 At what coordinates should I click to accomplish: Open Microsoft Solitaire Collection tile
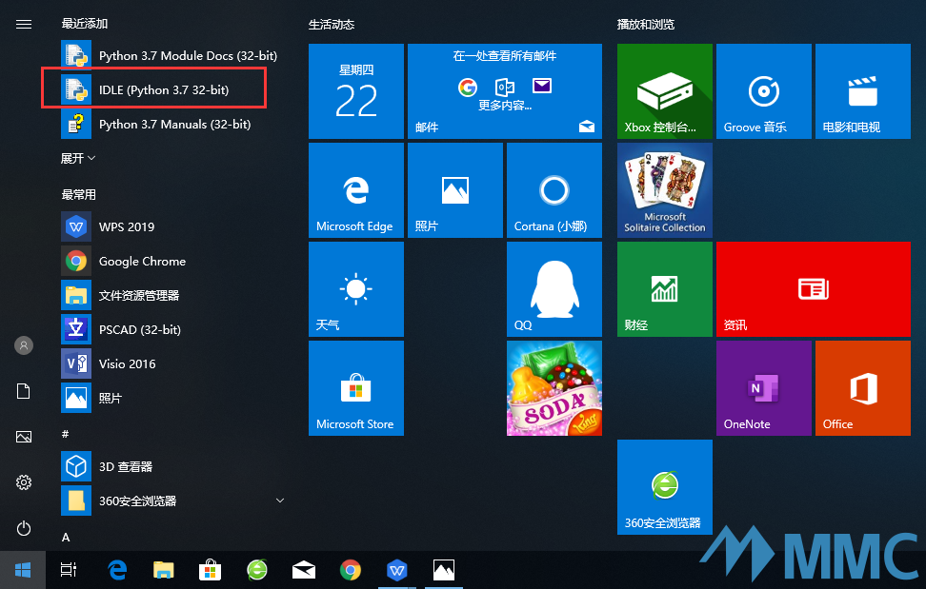(665, 190)
